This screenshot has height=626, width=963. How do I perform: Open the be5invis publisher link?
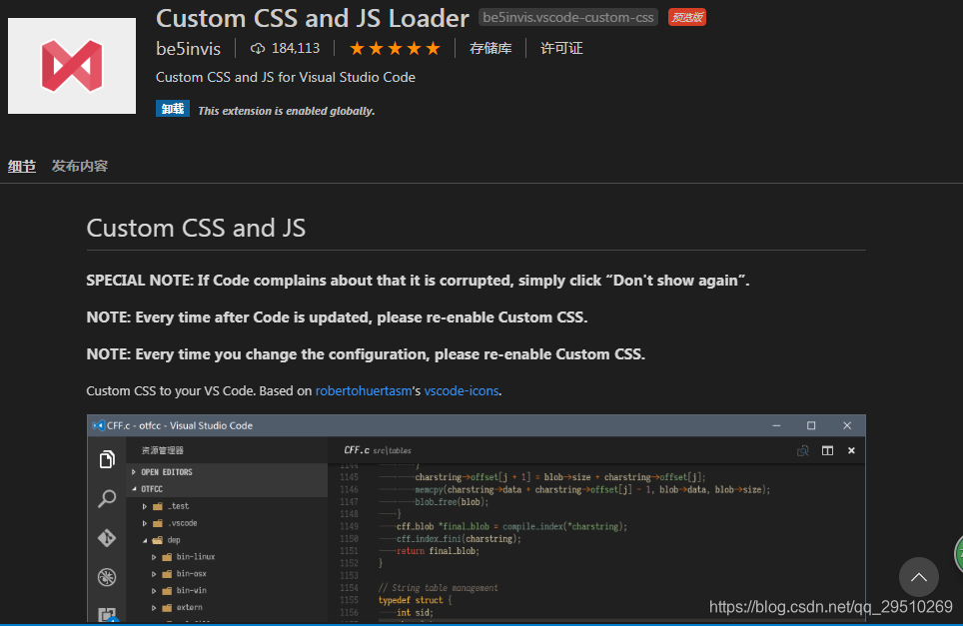click(x=188, y=49)
